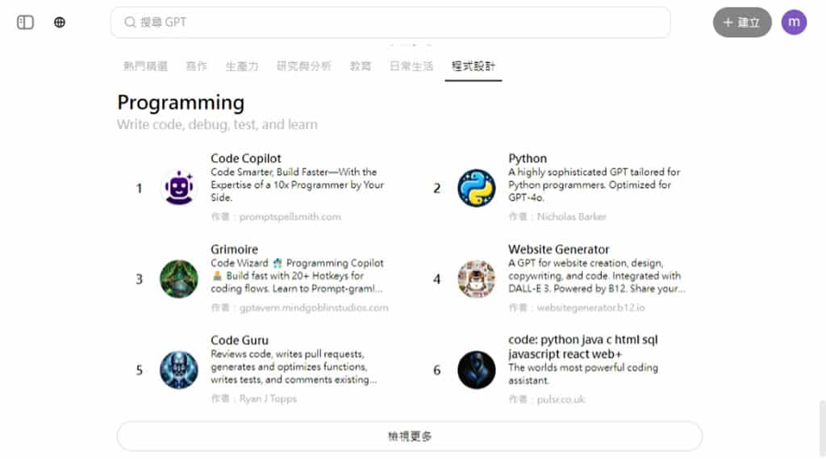This screenshot has height=459, width=826.
Task: Toggle the sidebar panel icon
Action: coord(25,22)
